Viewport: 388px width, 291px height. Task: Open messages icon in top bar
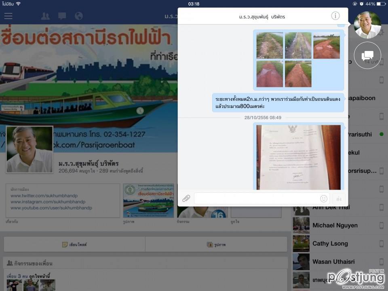click(x=62, y=16)
